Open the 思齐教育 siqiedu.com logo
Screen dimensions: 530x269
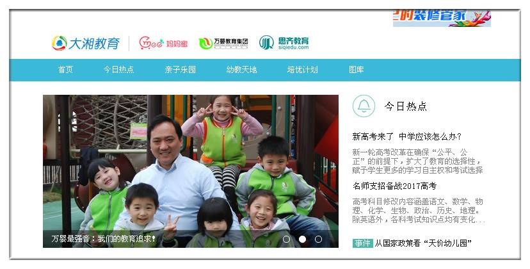284,43
